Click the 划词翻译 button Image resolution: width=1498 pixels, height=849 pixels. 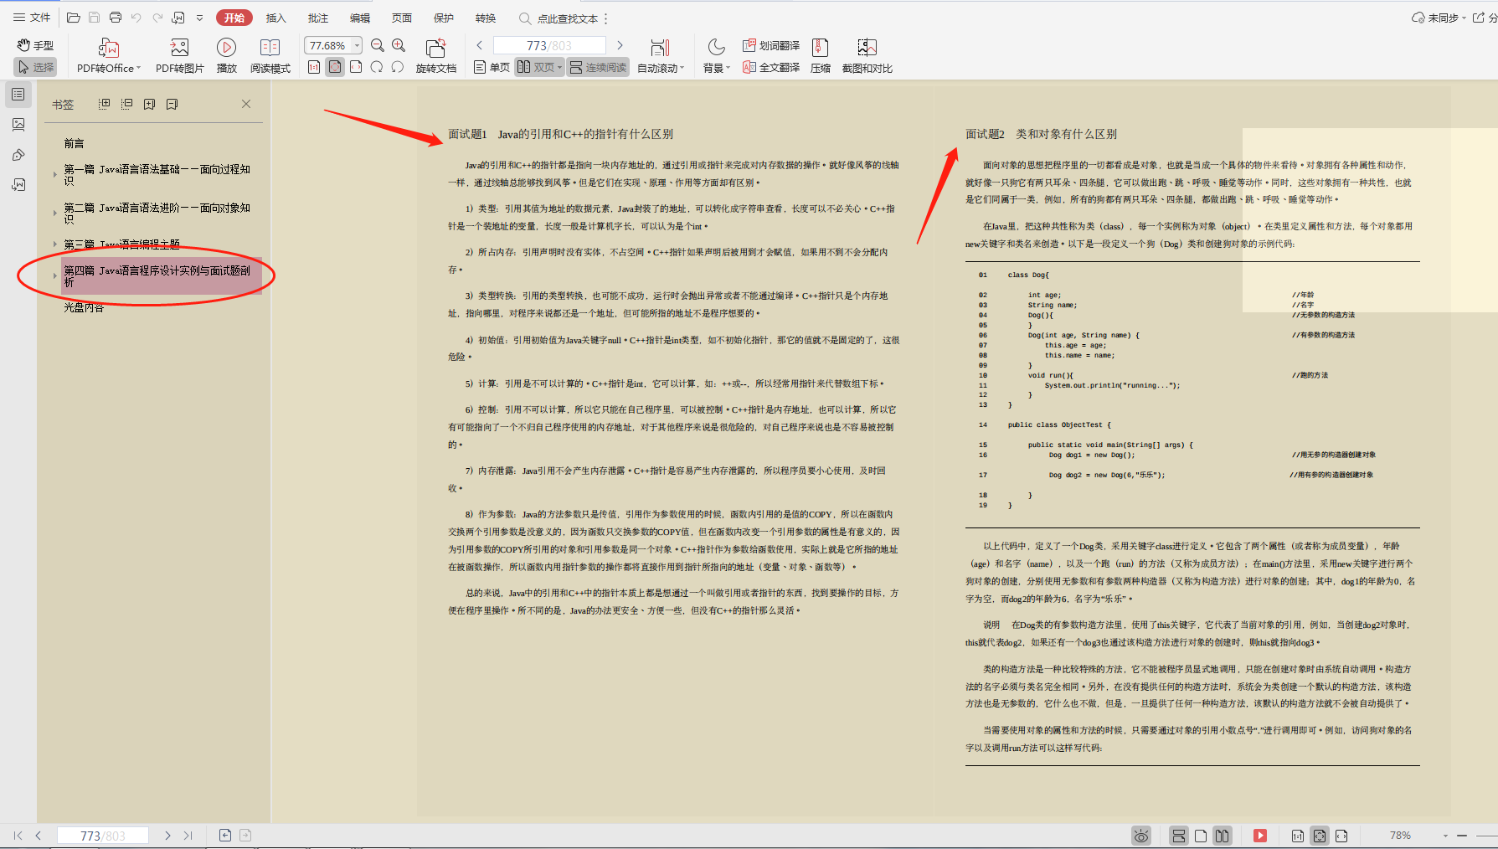click(771, 45)
